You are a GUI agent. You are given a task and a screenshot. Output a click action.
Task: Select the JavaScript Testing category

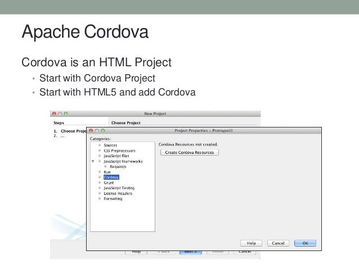(x=119, y=188)
